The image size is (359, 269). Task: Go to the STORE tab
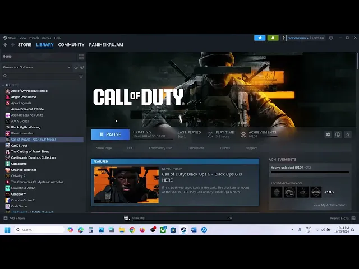[25, 45]
